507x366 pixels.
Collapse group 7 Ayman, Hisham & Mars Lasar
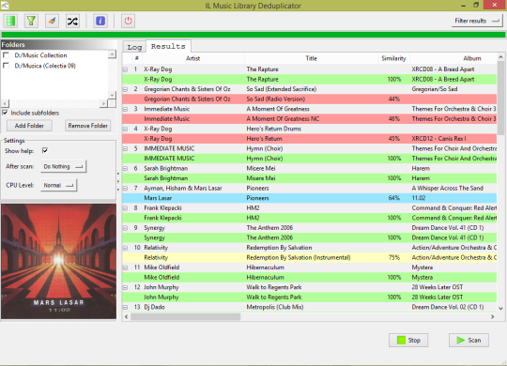[x=126, y=189]
